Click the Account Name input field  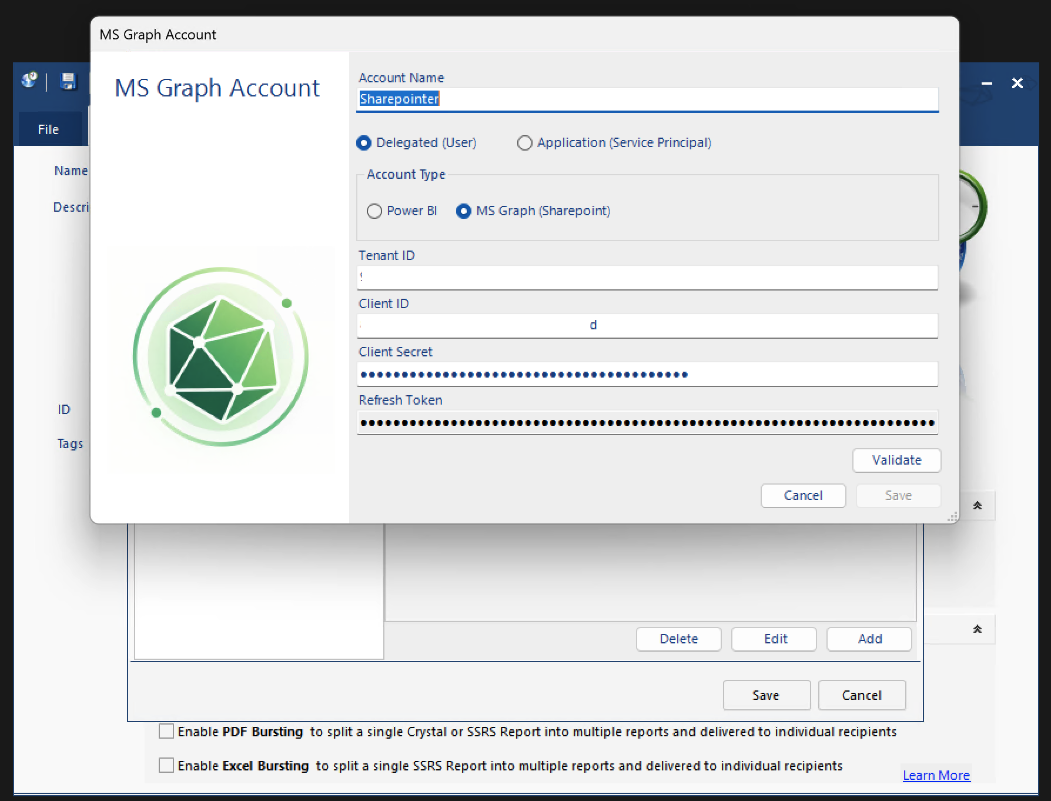point(648,99)
